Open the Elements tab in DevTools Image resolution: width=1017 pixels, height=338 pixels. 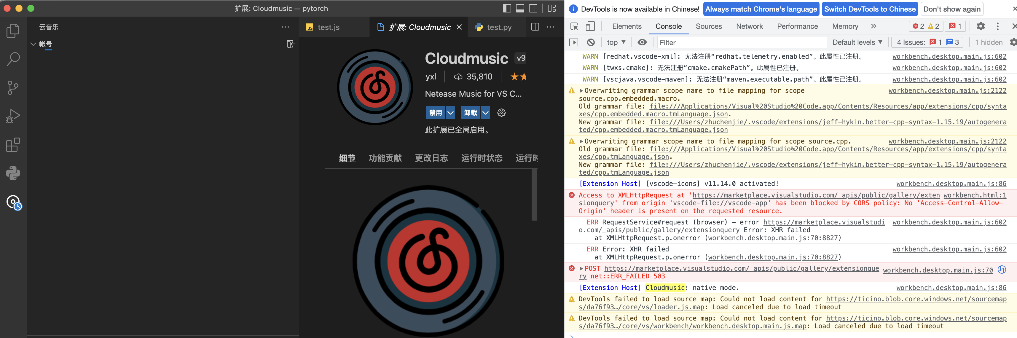click(x=627, y=26)
